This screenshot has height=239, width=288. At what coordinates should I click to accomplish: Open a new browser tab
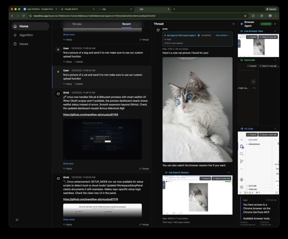(x=174, y=9)
